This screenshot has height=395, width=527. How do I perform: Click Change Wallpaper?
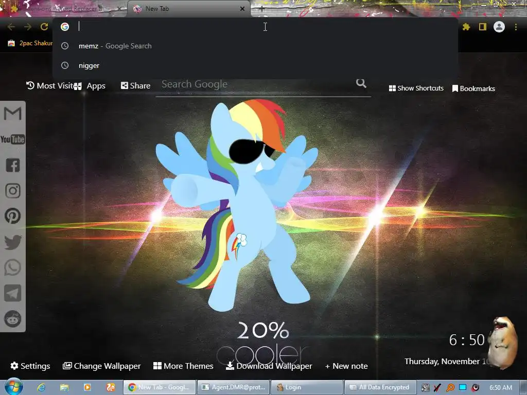click(101, 366)
